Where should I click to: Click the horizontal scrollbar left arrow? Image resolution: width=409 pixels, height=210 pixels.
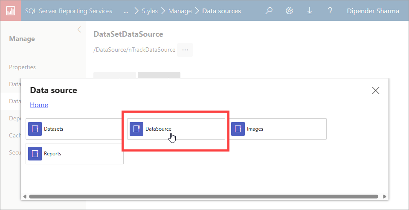tap(25, 196)
